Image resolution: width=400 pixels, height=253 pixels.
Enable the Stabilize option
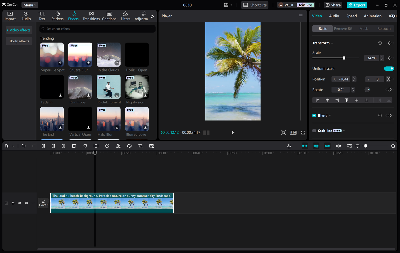[314, 131]
